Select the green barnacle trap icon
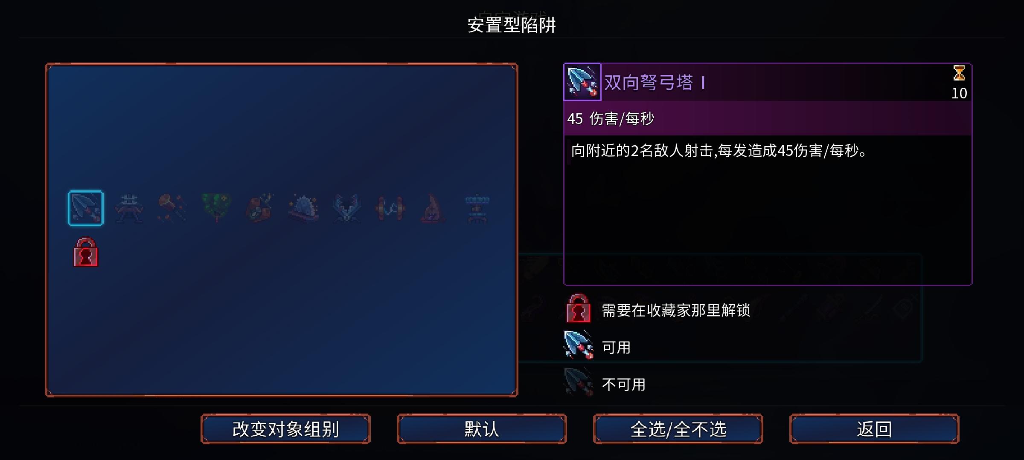The height and width of the screenshot is (460, 1024). coord(216,208)
